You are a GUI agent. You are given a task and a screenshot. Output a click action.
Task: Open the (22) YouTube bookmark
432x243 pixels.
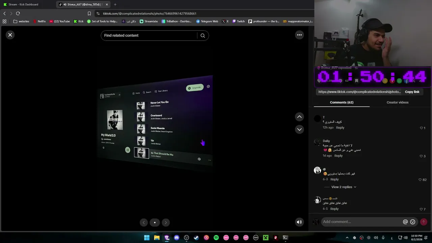pos(59,21)
